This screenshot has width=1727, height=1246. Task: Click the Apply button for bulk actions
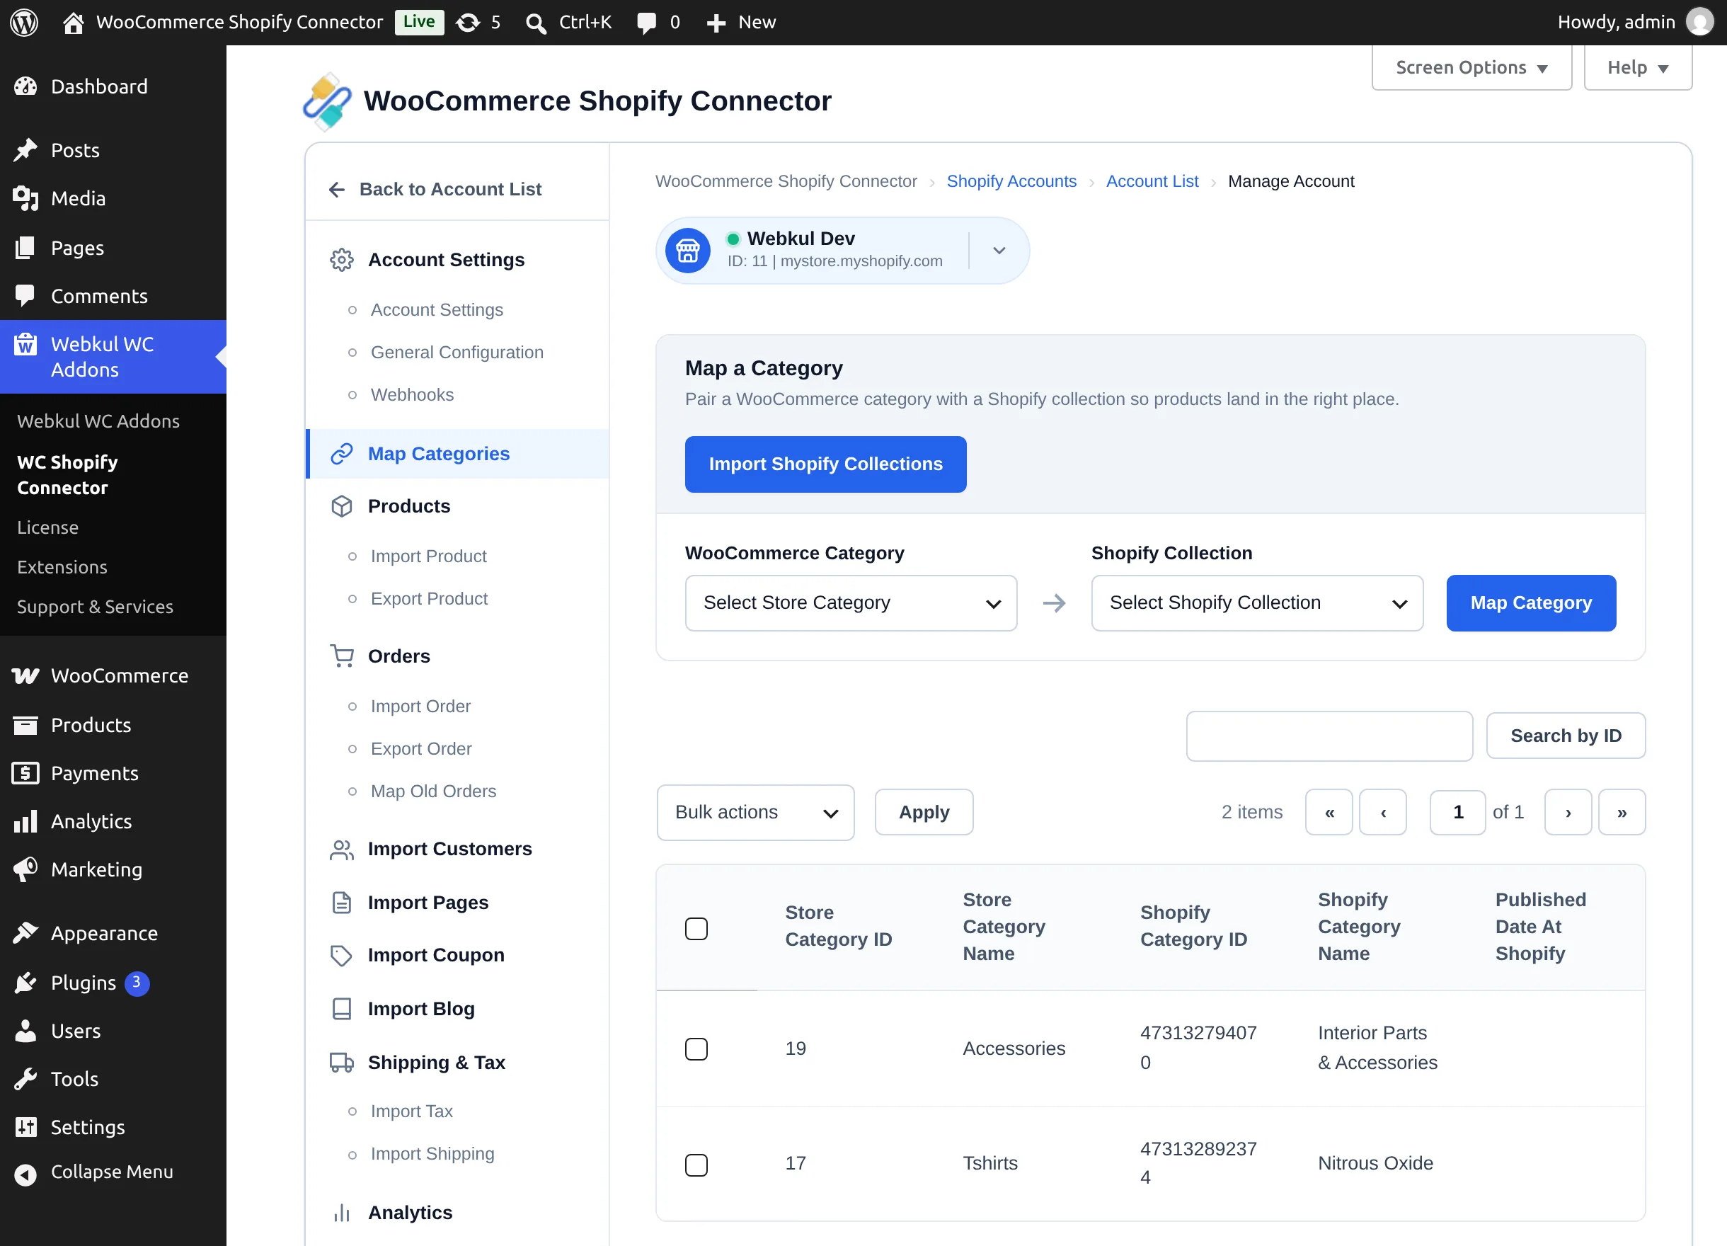click(x=924, y=813)
